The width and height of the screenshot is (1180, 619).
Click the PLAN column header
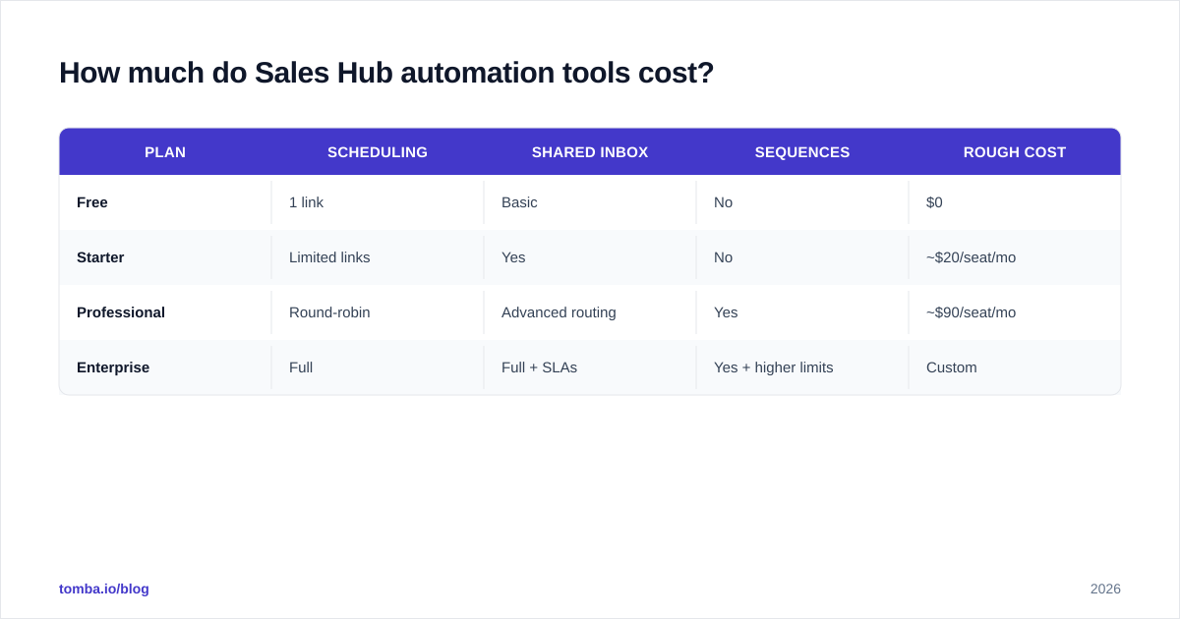[165, 152]
